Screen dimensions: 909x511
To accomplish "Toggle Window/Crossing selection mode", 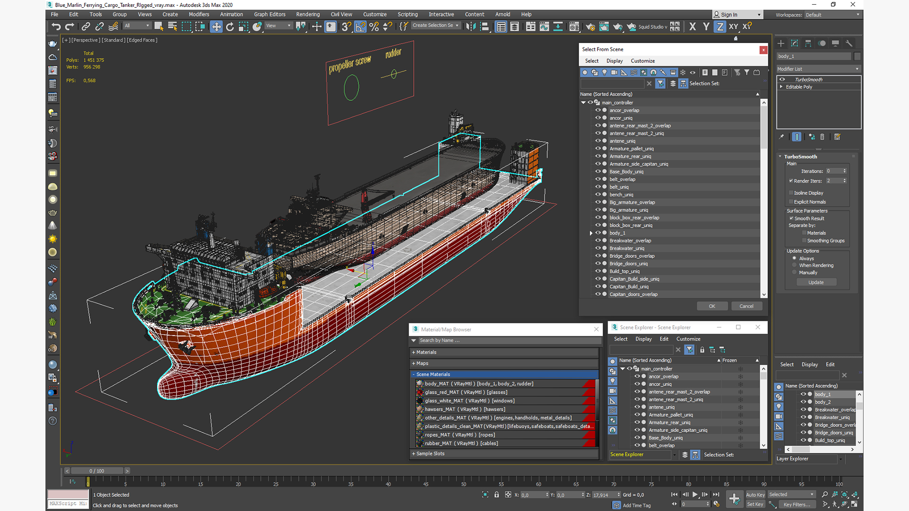I will (200, 26).
